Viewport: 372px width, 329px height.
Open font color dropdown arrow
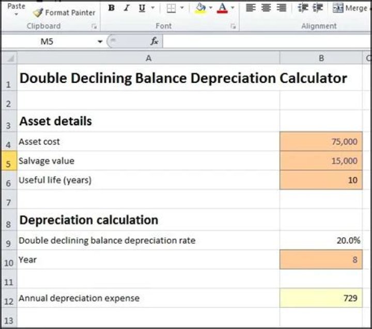[x=233, y=8]
